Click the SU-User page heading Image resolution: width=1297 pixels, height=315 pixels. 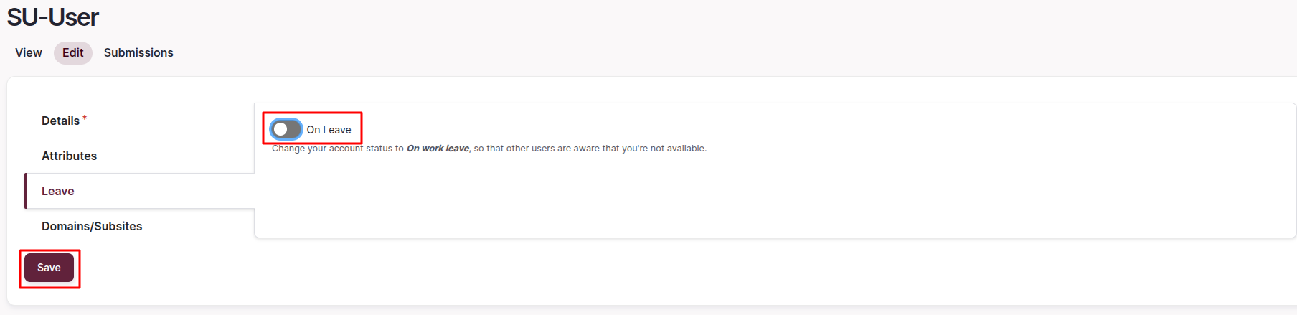pos(53,17)
